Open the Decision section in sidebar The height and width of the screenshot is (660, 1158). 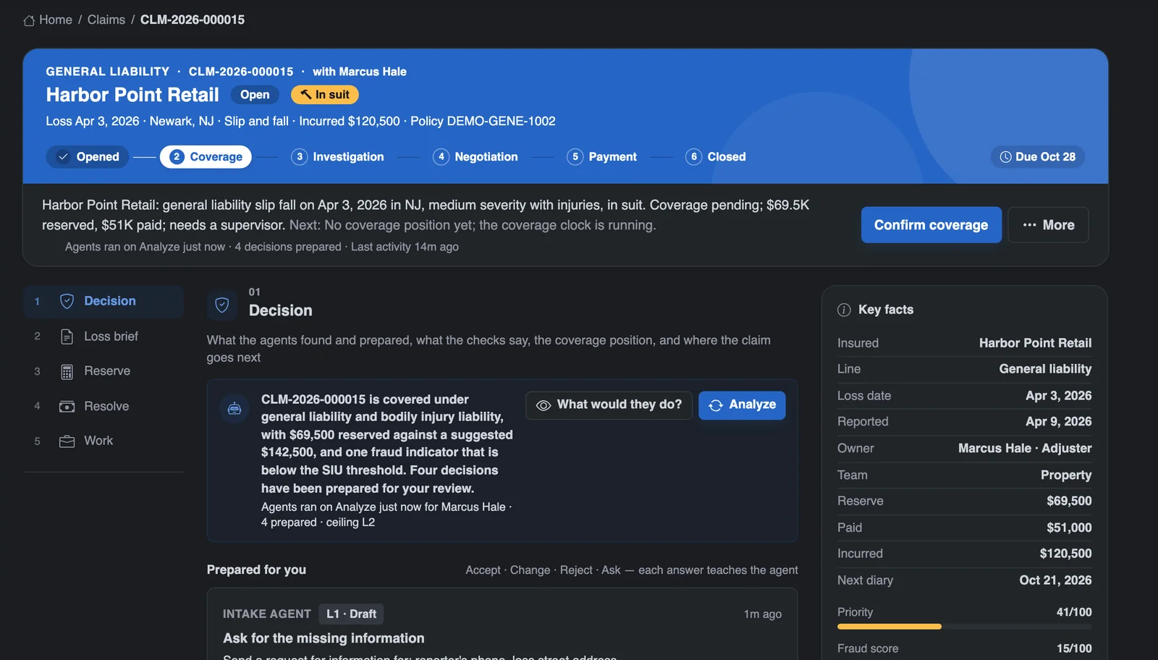click(x=103, y=301)
